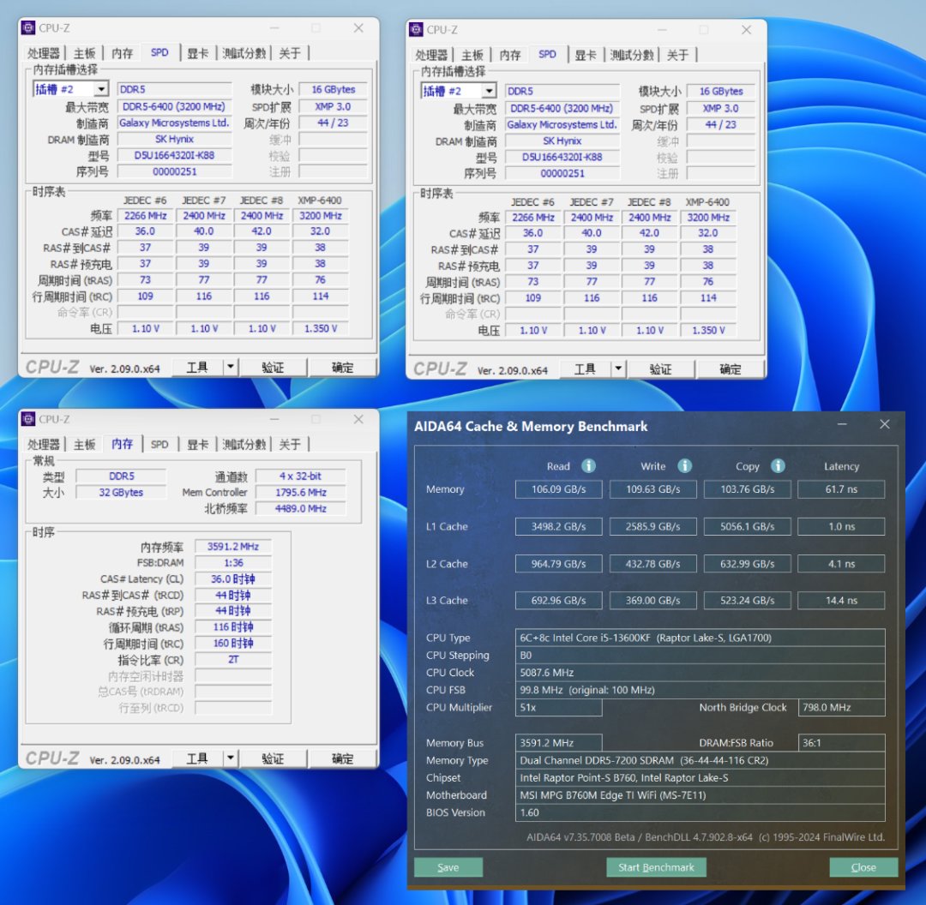Switch to 主板 tab in top-left CPU-Z
Viewport: 926px width, 905px height.
[84, 53]
